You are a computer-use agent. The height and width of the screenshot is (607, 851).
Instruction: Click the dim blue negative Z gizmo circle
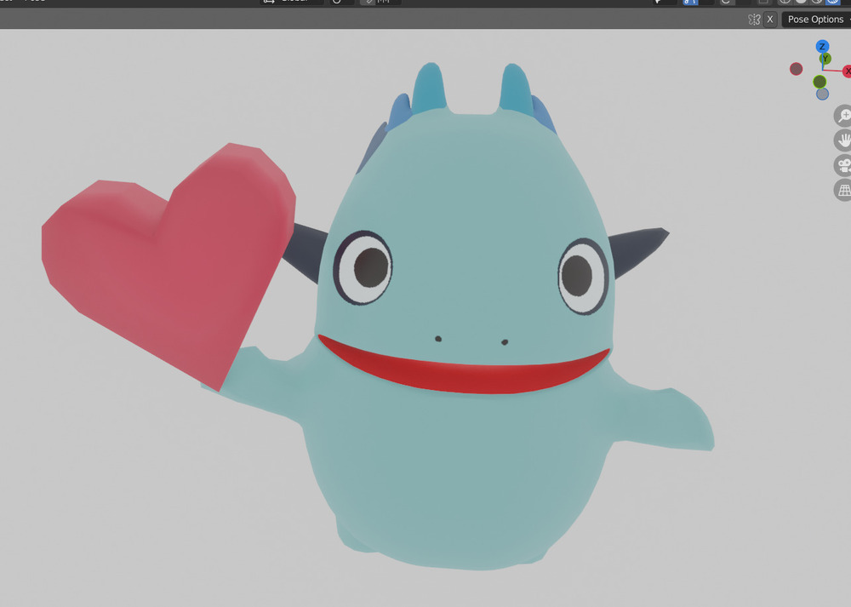click(x=822, y=94)
